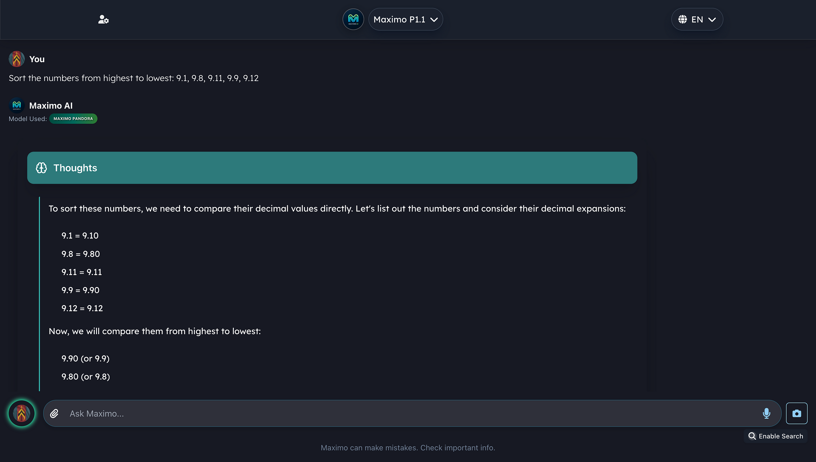This screenshot has width=816, height=462.
Task: Click the brain icon in Thoughts
Action: 41,168
